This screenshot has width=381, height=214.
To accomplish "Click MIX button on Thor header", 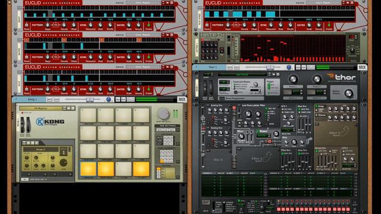I will [362, 67].
